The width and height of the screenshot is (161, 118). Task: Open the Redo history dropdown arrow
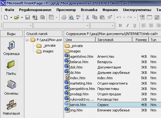[135, 17]
